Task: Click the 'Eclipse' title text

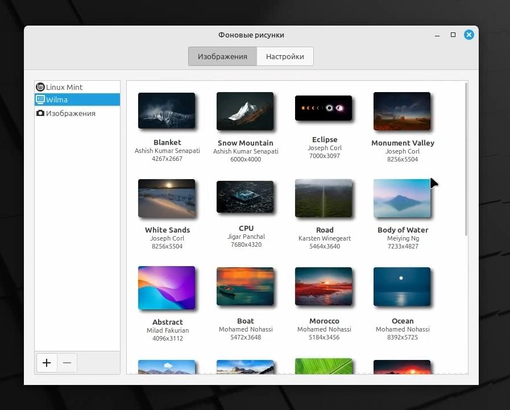Action: (x=325, y=139)
